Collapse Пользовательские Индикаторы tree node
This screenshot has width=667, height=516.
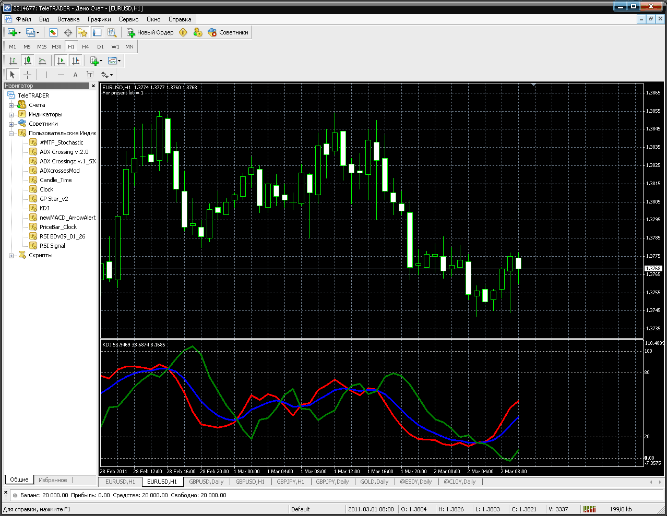[11, 134]
